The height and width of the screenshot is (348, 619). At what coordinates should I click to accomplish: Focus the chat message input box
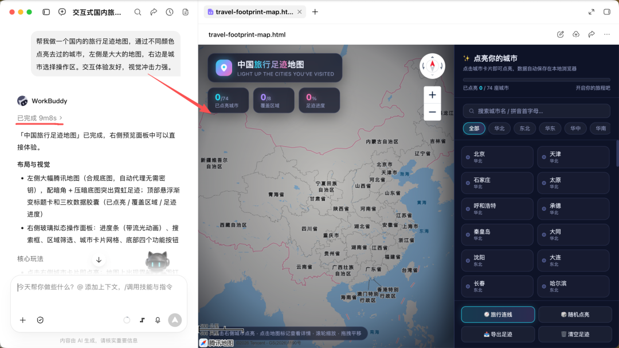coord(99,287)
